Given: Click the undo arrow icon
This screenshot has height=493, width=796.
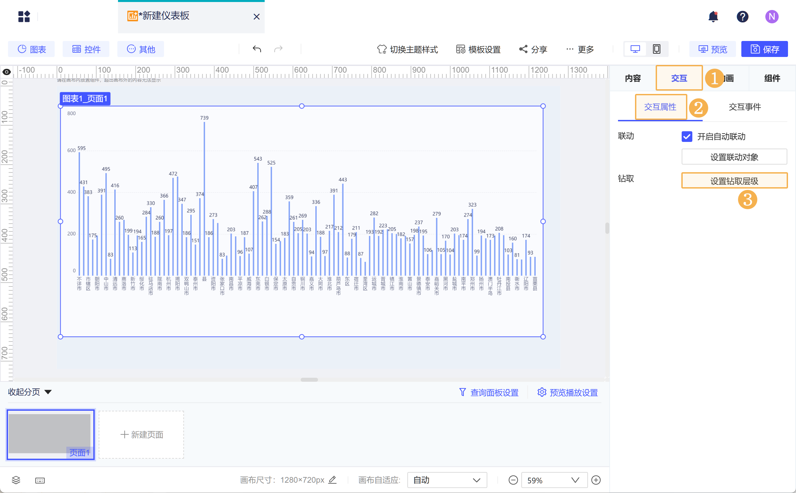Looking at the screenshot, I should 257,49.
